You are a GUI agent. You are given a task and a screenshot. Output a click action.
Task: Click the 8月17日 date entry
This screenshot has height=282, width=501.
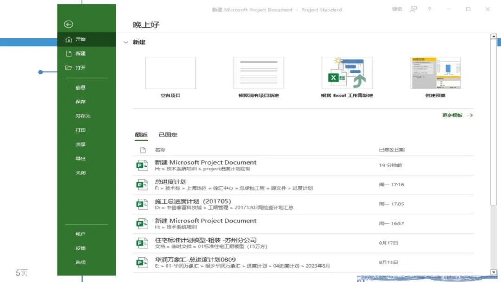click(389, 243)
